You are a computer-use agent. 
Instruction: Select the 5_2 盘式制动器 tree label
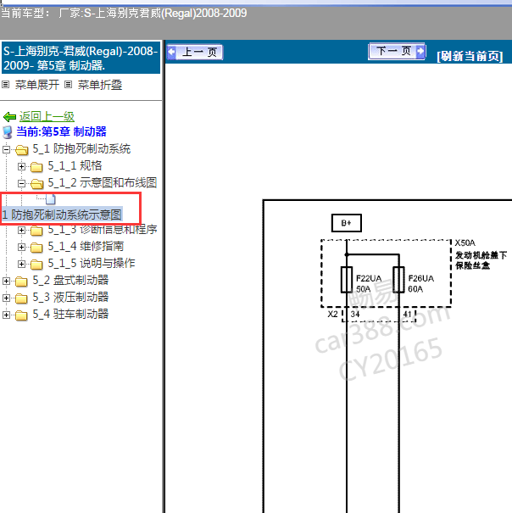pos(70,281)
